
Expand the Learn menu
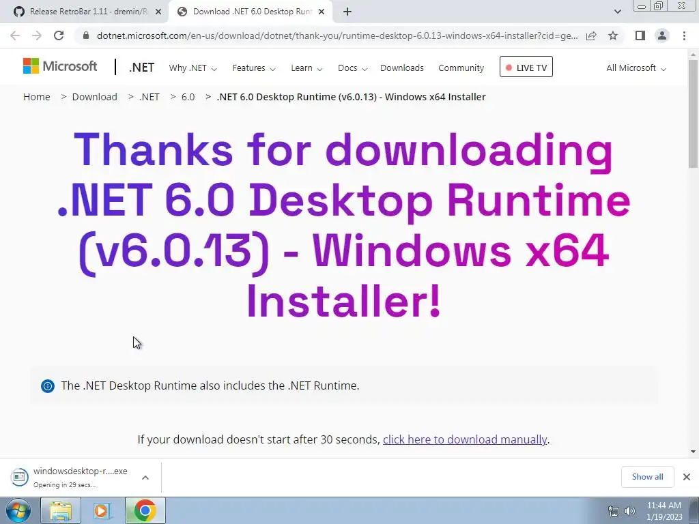point(306,68)
